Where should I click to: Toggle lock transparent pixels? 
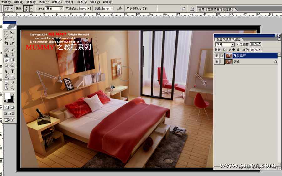click(x=225, y=49)
